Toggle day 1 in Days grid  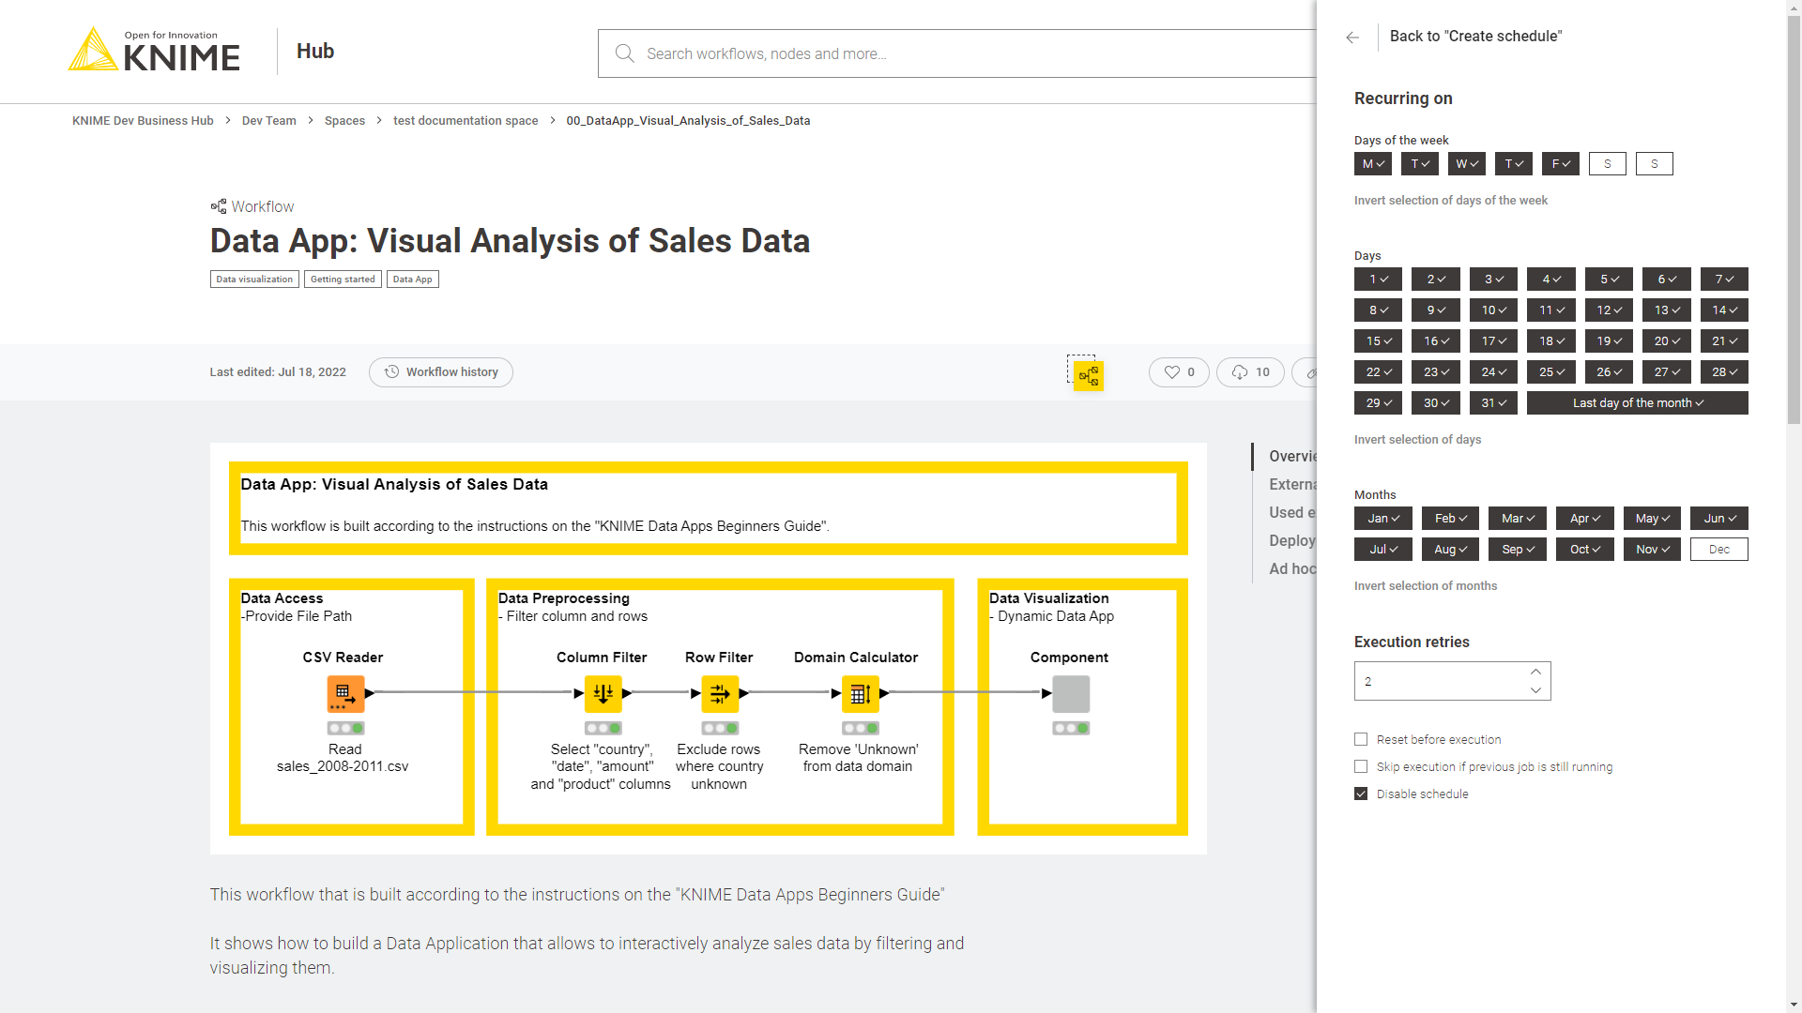pyautogui.click(x=1378, y=280)
